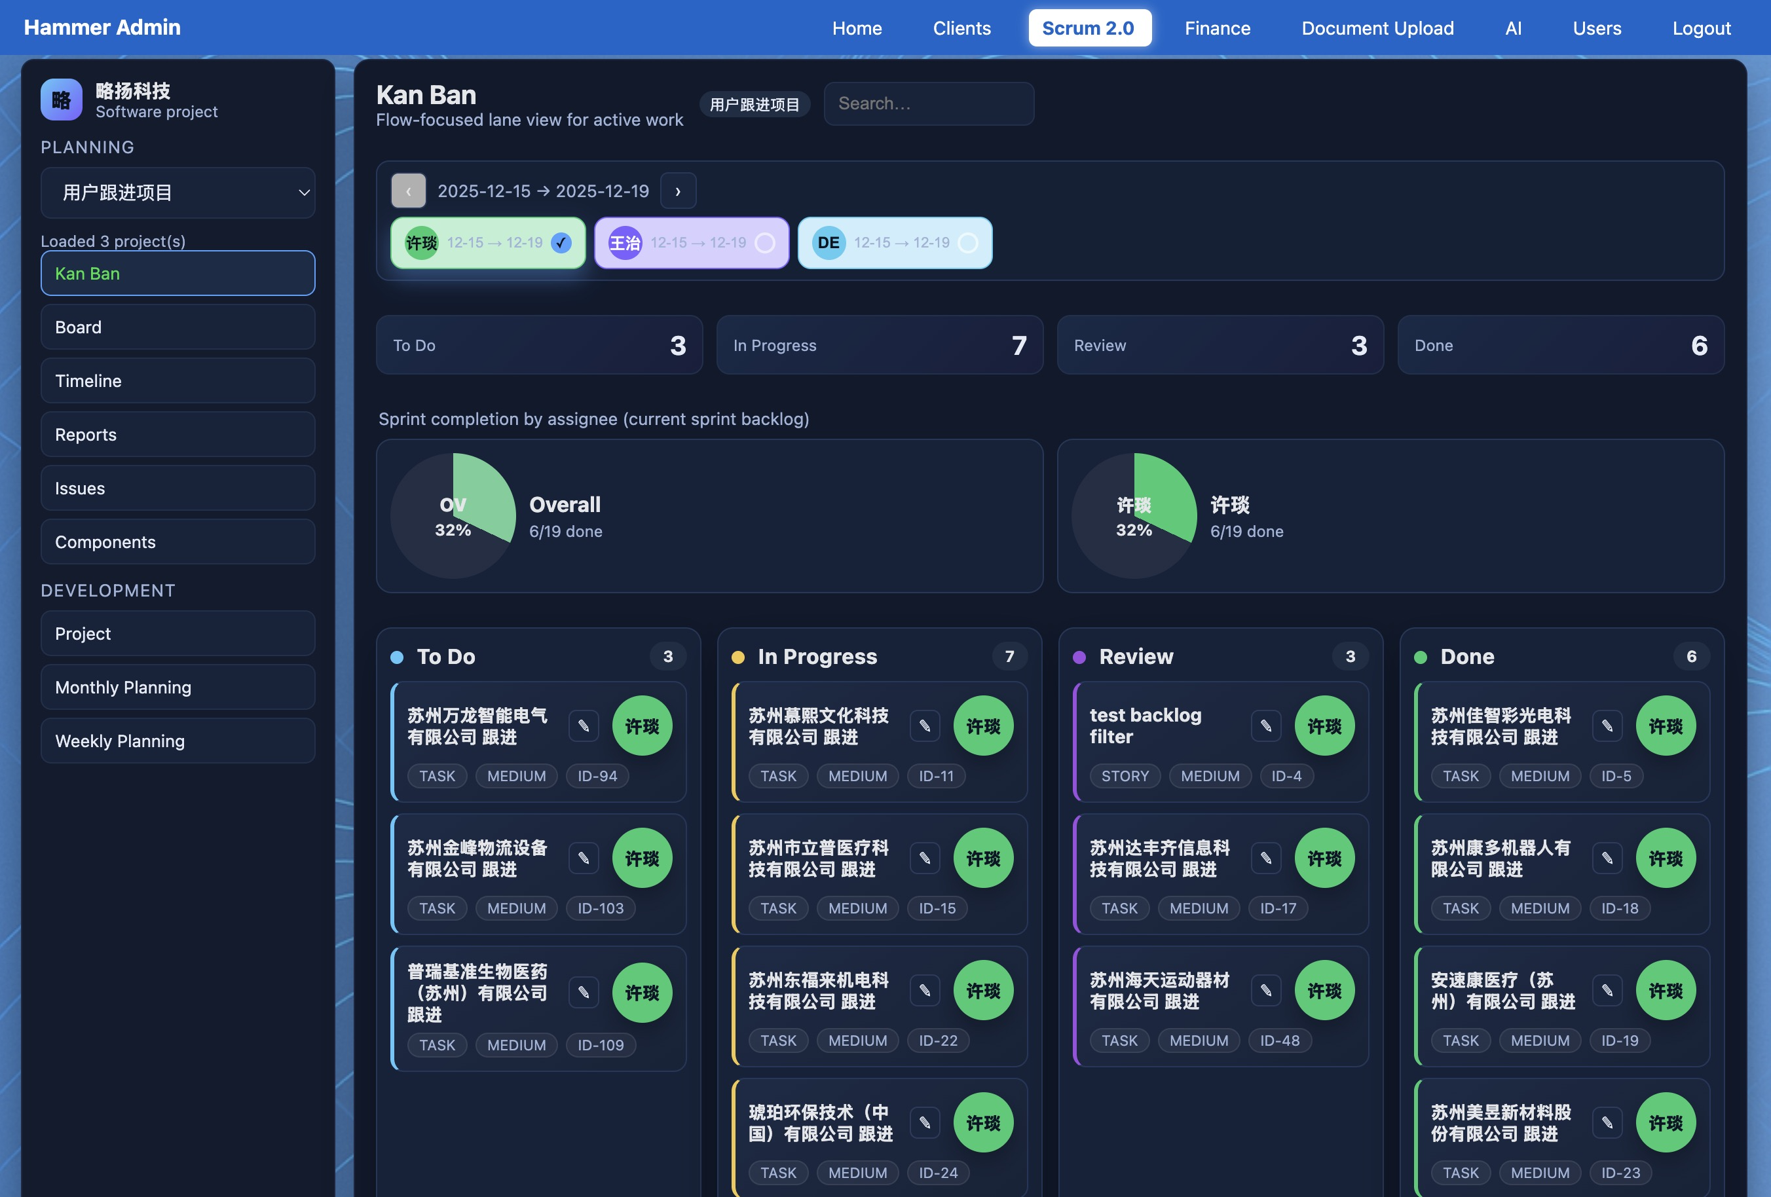Open the Users nav tab
This screenshot has width=1771, height=1197.
1597,28
